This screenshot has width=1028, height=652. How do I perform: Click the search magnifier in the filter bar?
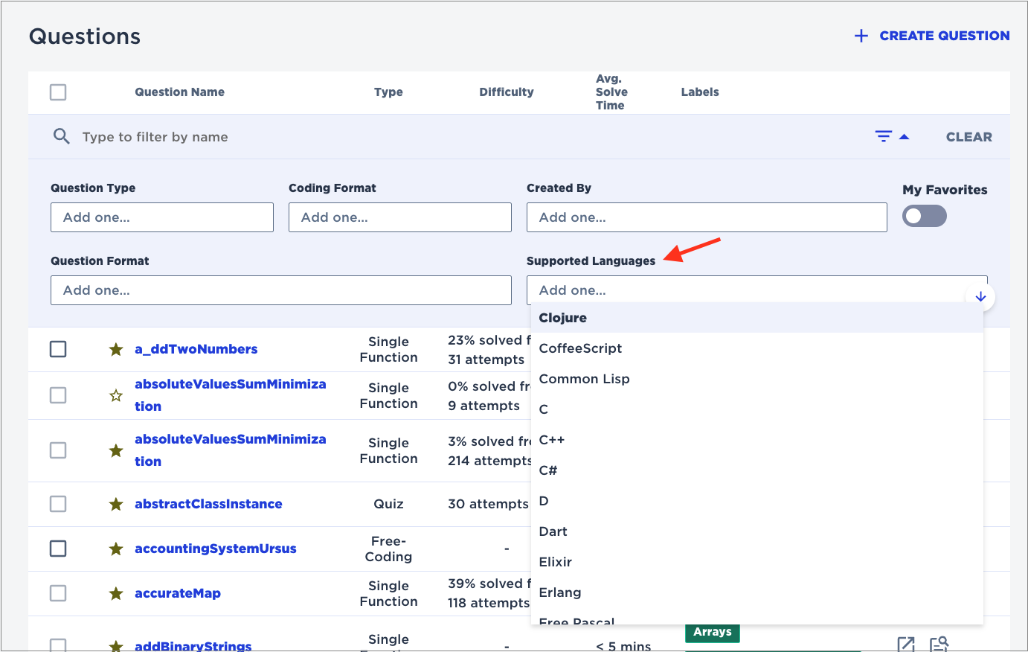(61, 136)
